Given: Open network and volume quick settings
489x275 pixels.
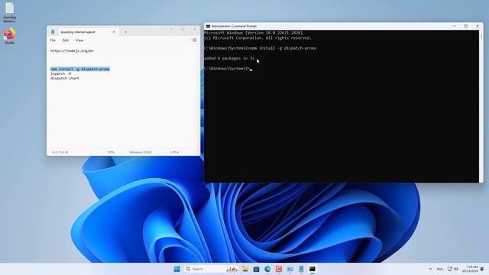Looking at the screenshot, I should point(453,269).
